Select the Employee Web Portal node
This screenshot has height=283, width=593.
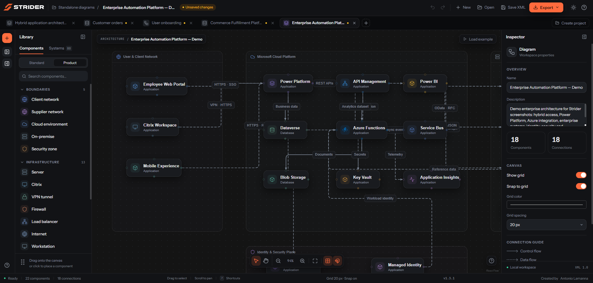[157, 86]
